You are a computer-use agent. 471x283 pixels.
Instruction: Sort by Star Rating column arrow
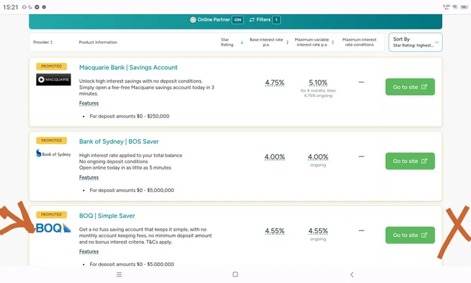[242, 43]
